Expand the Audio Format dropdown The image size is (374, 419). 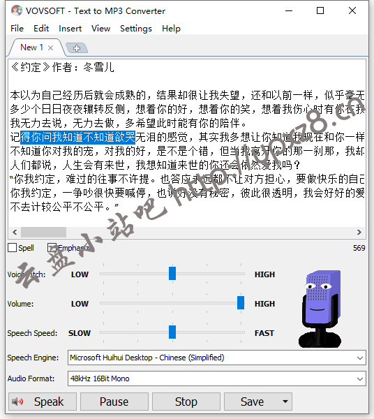coord(360,378)
